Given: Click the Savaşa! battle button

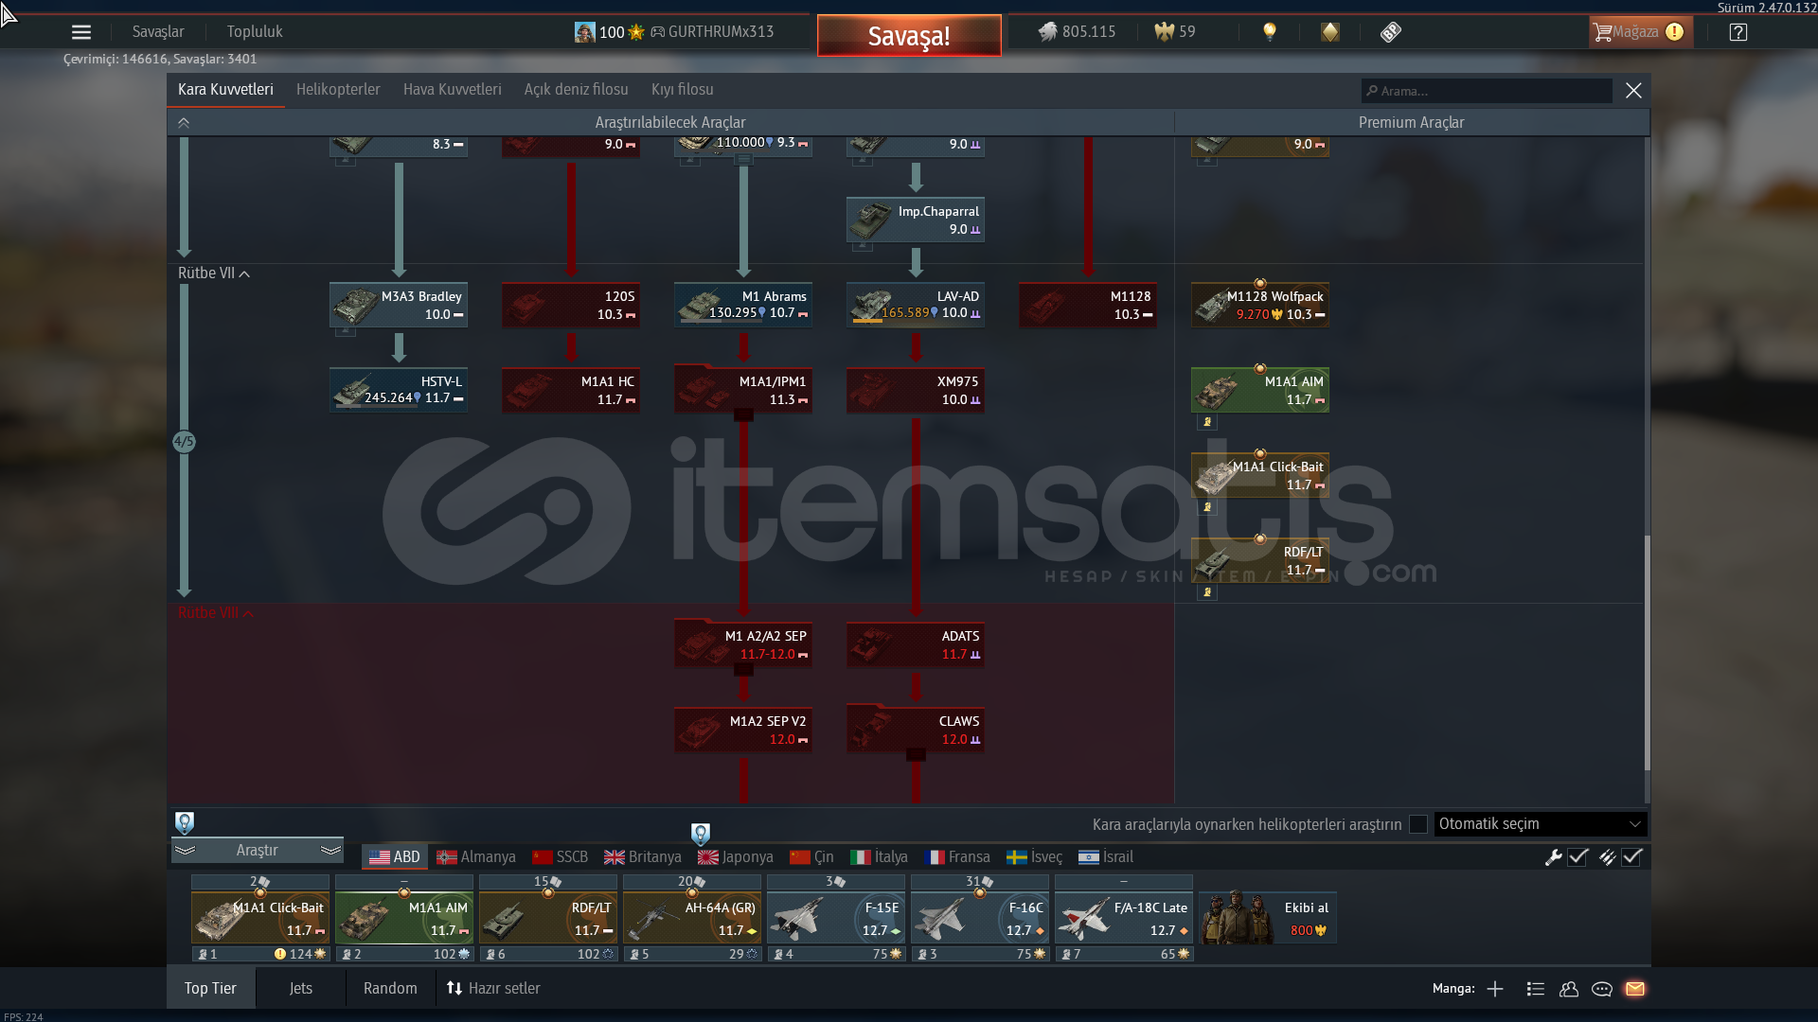Looking at the screenshot, I should (909, 36).
